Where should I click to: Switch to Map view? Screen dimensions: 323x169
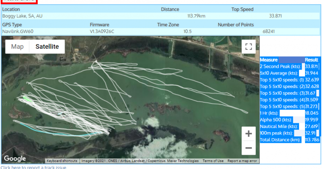coord(18,47)
